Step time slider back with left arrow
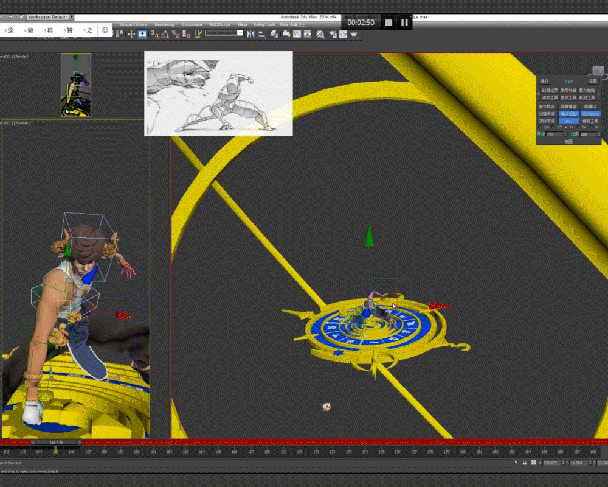 [x=33, y=443]
